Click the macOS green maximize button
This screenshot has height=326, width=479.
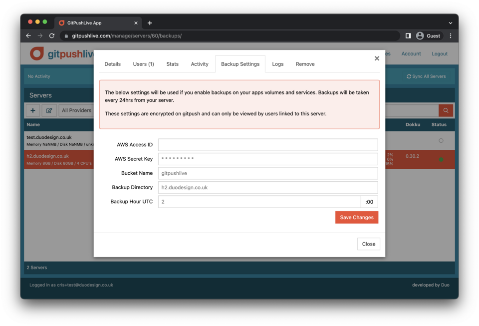pyautogui.click(x=45, y=21)
